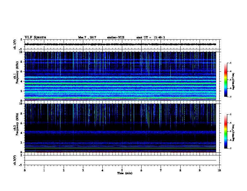Viewport: 247px width, 191px height.
Task: Click the "-3" label on ch.1 color bar
Action: 230,63
